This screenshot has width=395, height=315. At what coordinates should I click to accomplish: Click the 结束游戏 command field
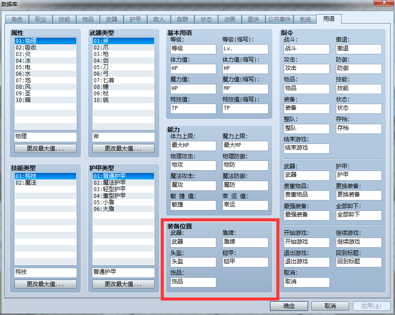click(x=307, y=148)
